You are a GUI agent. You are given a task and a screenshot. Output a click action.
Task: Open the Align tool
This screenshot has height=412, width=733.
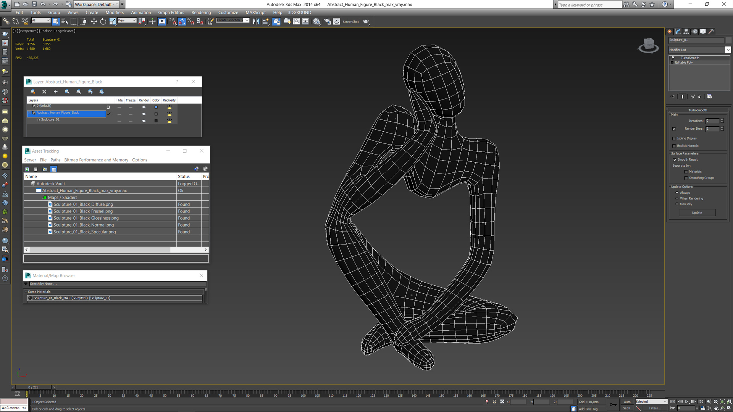265,21
